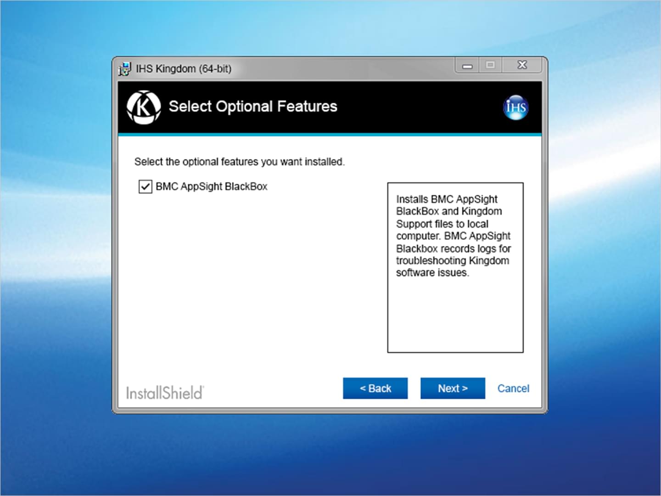Click the 'Select Optional Features' heading

pyautogui.click(x=253, y=107)
